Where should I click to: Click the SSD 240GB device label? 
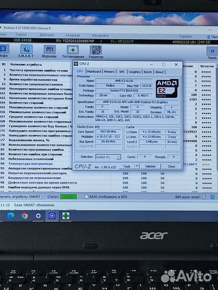tap(23, 40)
